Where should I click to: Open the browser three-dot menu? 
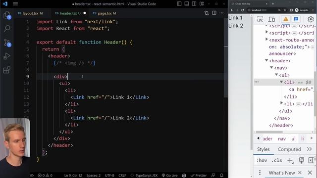pyautogui.click(x=313, y=10)
